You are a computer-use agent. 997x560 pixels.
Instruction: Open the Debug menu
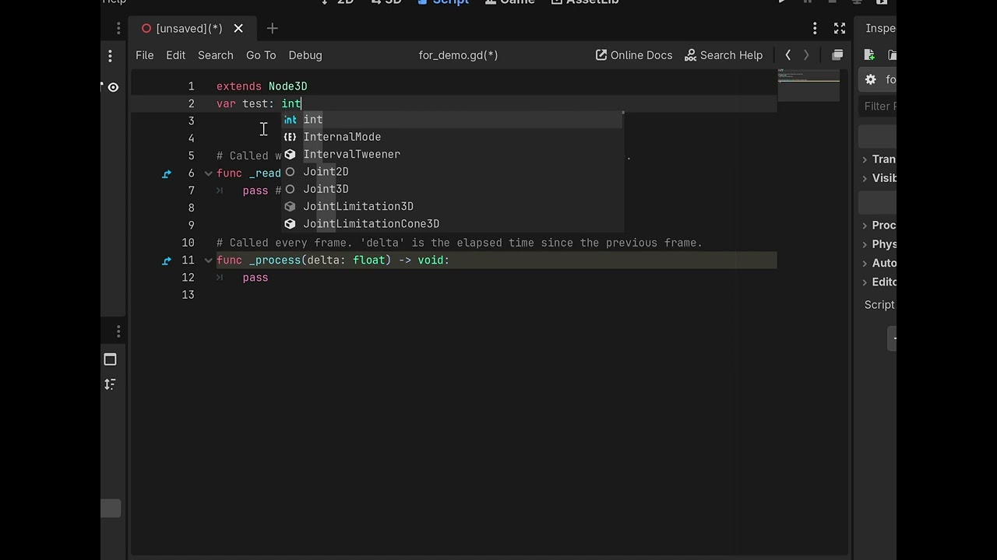pyautogui.click(x=305, y=55)
